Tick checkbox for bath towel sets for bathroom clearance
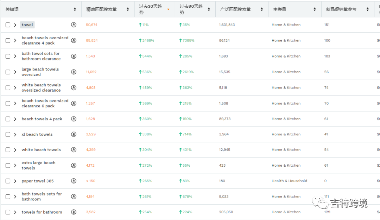380x220 pixels. pos(8,56)
